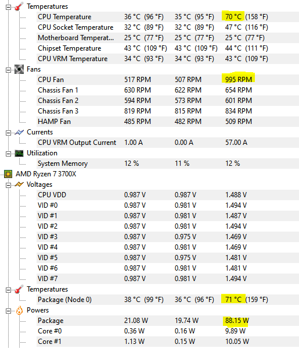The height and width of the screenshot is (348, 299).
Task: Click the fan icon next to Fans
Action: tap(19, 69)
